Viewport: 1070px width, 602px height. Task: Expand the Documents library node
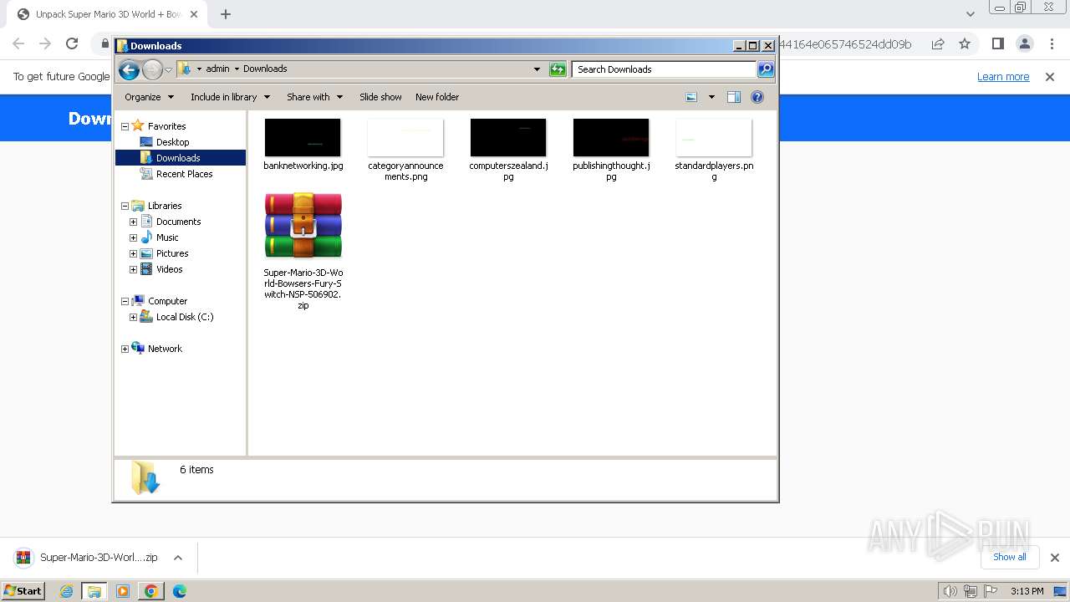coord(133,222)
